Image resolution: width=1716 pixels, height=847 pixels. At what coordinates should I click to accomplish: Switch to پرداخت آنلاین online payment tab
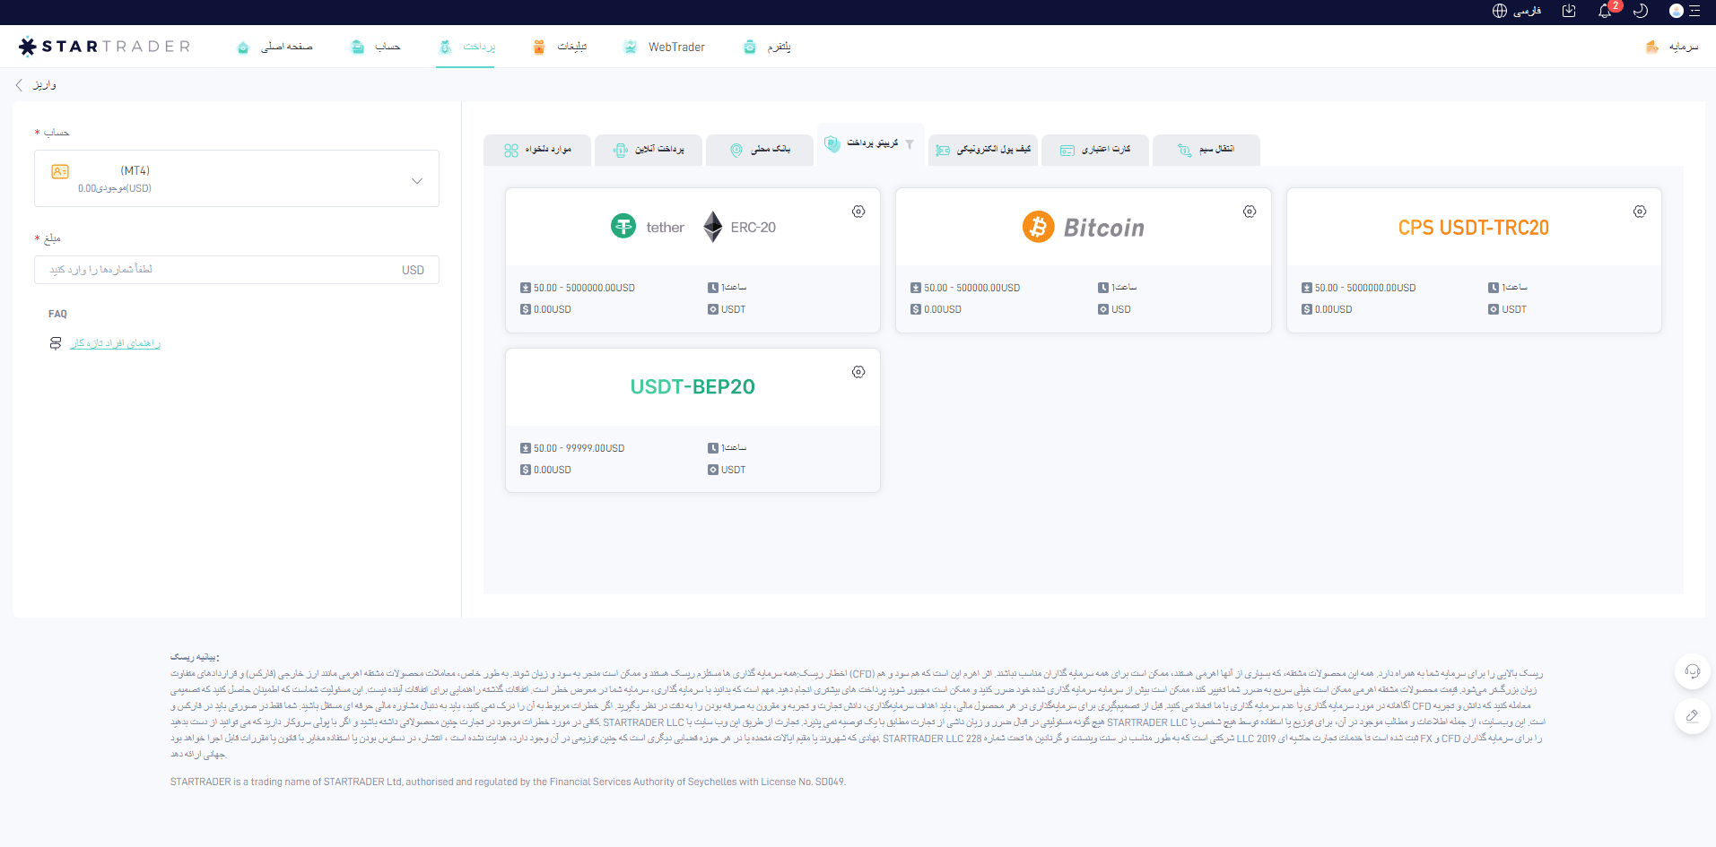click(649, 150)
